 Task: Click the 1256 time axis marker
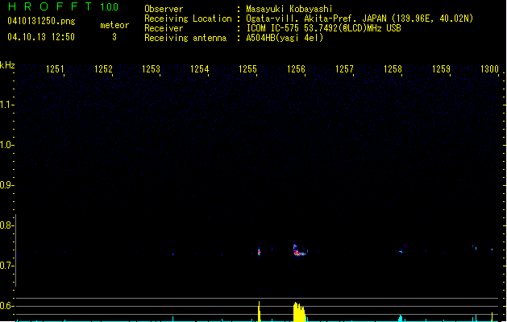pos(296,69)
